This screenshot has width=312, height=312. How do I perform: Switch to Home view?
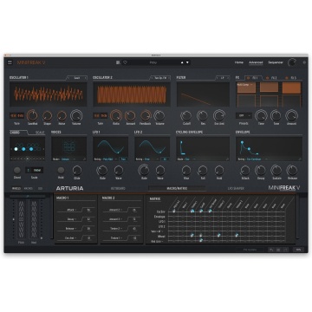pyautogui.click(x=238, y=62)
